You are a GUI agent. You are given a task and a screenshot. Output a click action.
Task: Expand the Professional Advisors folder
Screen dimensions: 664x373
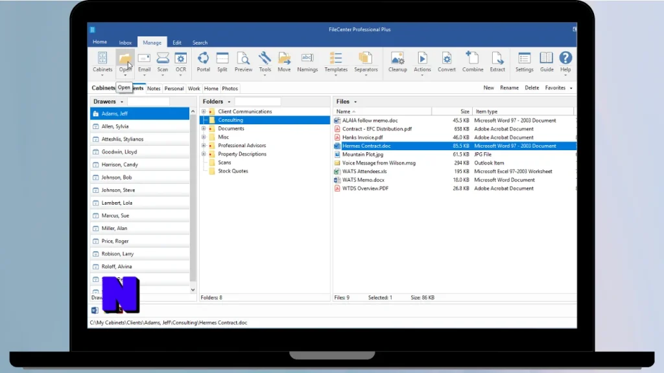point(204,146)
